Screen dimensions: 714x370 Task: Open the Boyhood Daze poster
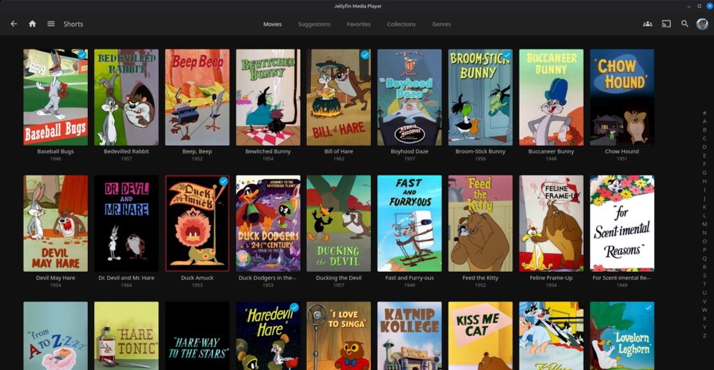[x=409, y=98]
